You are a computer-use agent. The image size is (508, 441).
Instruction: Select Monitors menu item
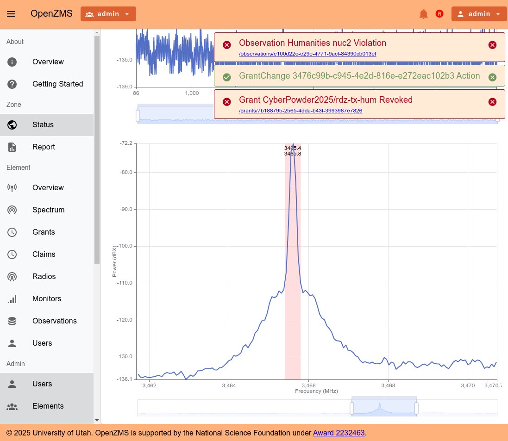click(x=47, y=299)
